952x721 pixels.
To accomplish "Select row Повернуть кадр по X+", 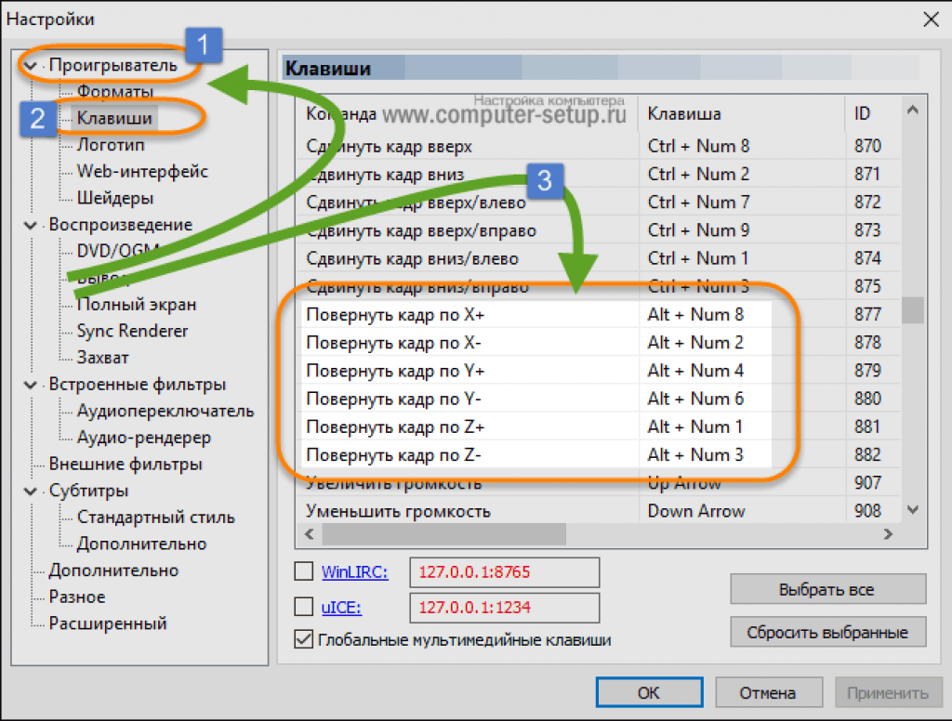I will coord(598,314).
